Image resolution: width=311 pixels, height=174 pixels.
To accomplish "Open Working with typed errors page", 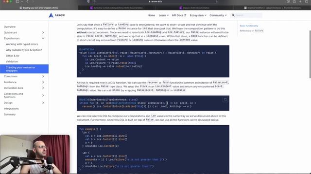I will [22, 44].
